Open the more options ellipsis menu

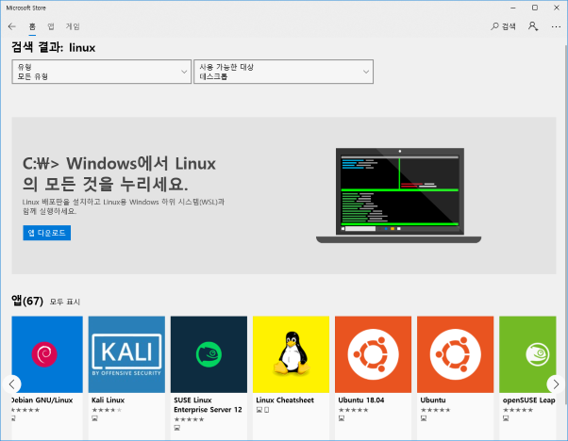pos(556,26)
